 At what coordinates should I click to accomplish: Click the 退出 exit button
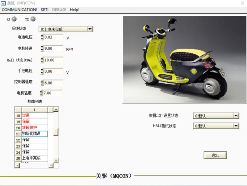(215, 155)
